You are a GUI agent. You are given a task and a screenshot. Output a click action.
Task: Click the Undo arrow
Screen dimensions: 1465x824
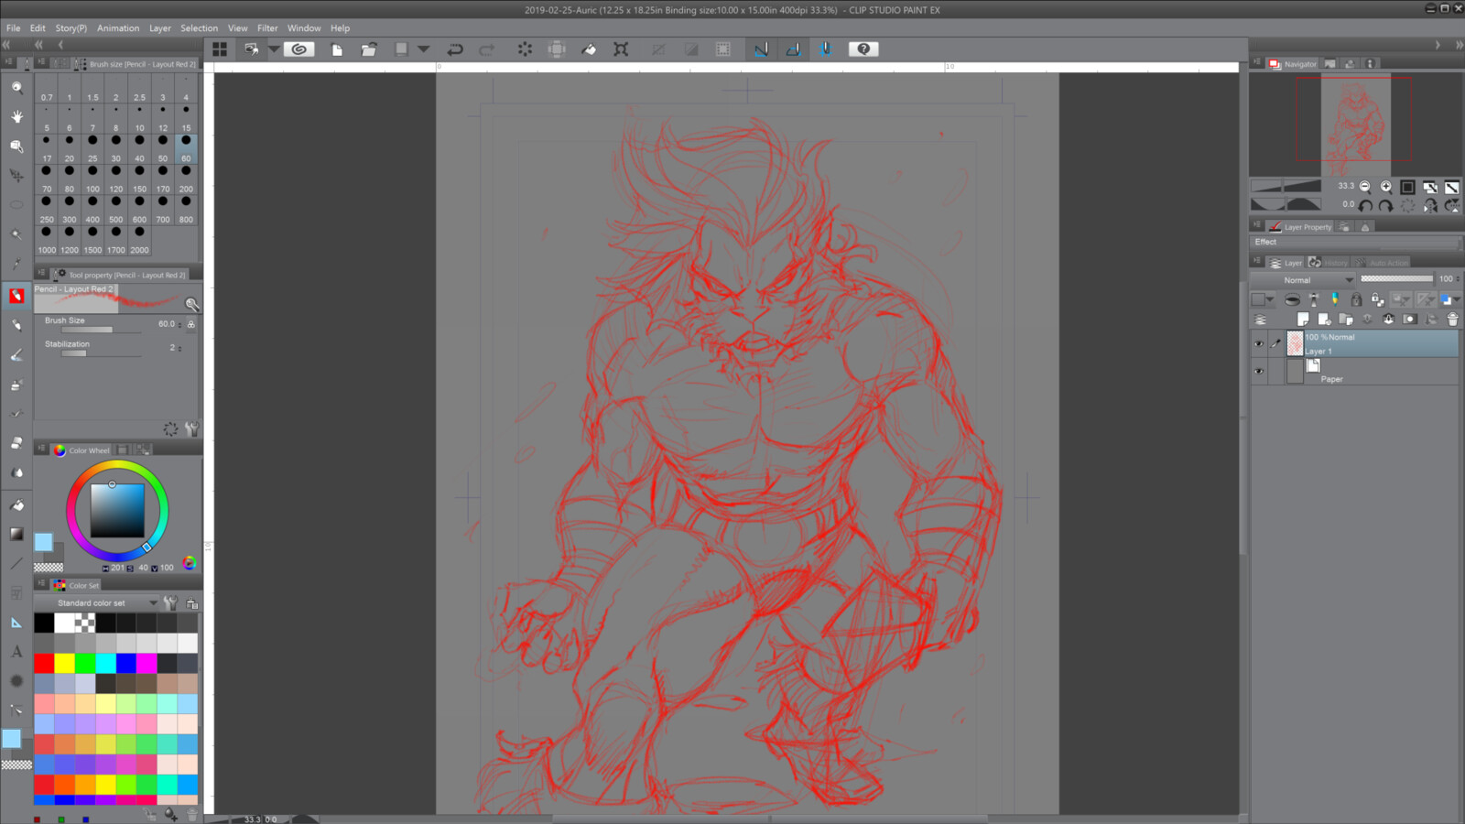455,49
